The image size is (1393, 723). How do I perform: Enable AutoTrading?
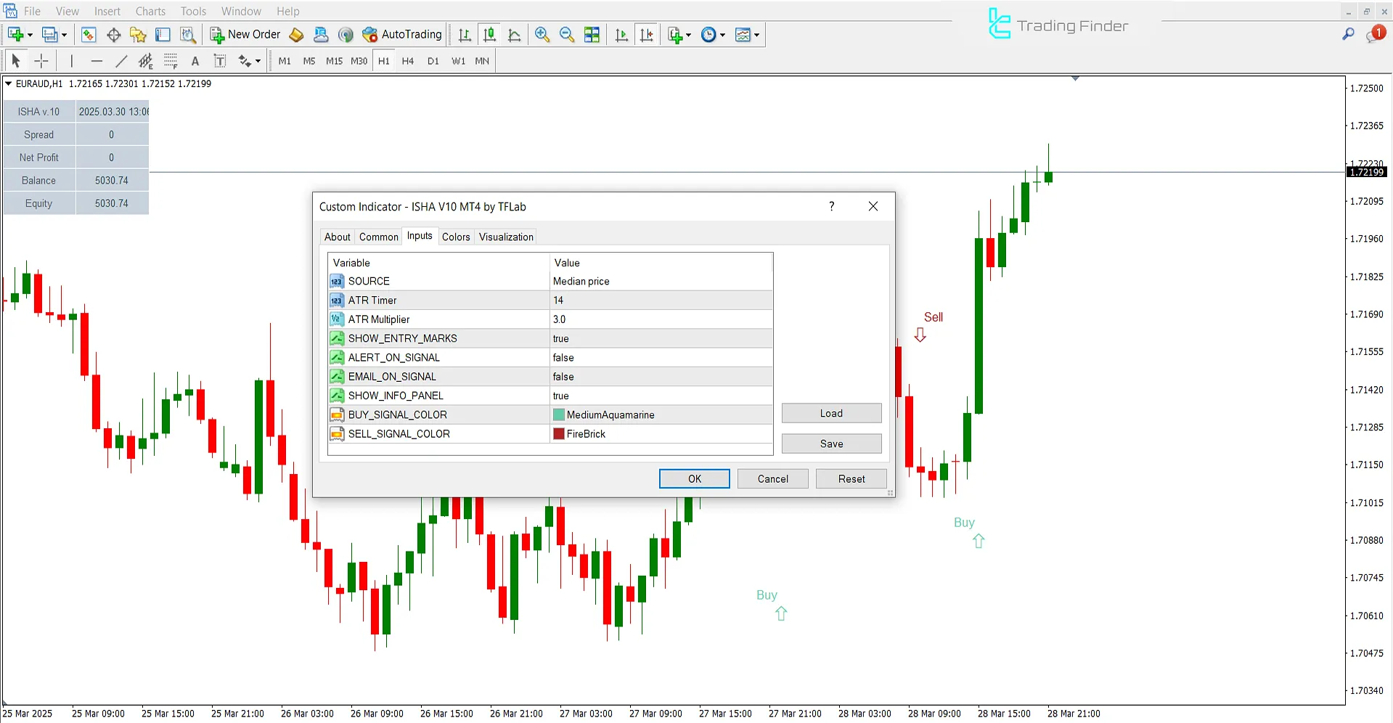(402, 34)
